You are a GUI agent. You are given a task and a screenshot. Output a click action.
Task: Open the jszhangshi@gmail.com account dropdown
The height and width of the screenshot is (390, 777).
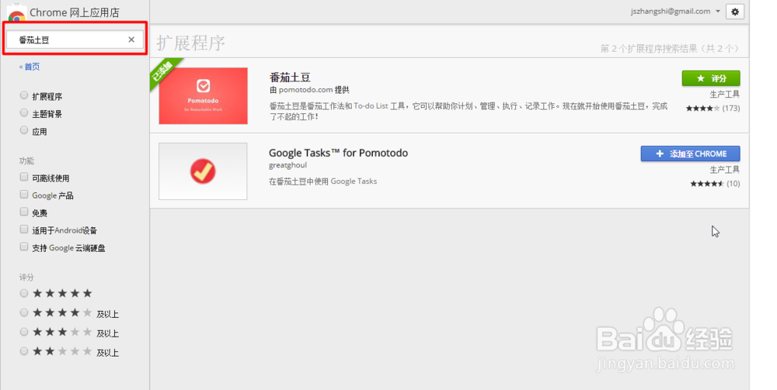pyautogui.click(x=677, y=12)
